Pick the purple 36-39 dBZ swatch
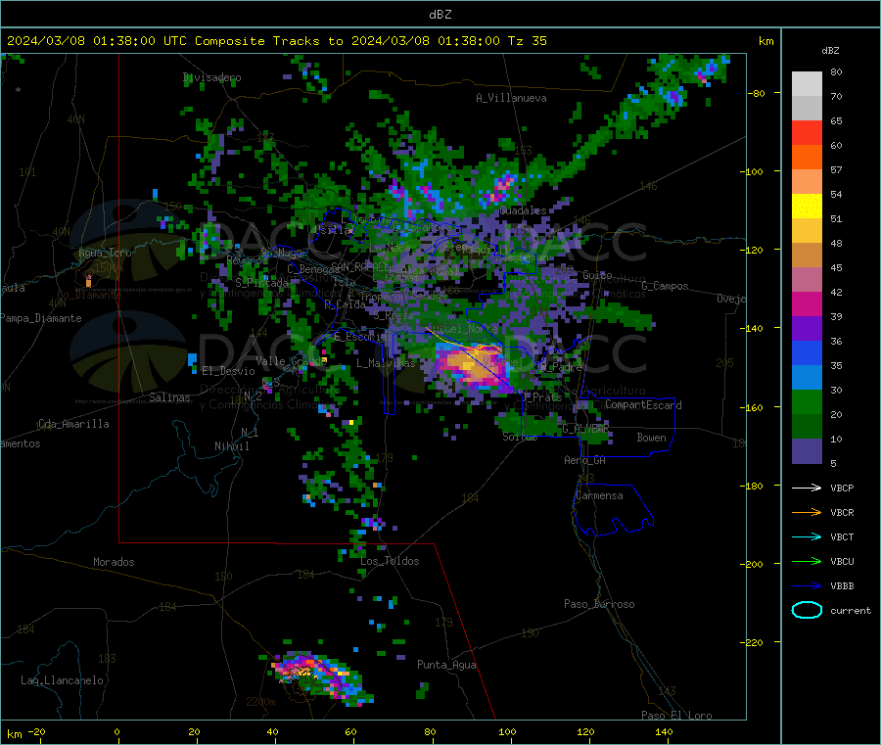881x745 pixels. pyautogui.click(x=807, y=329)
